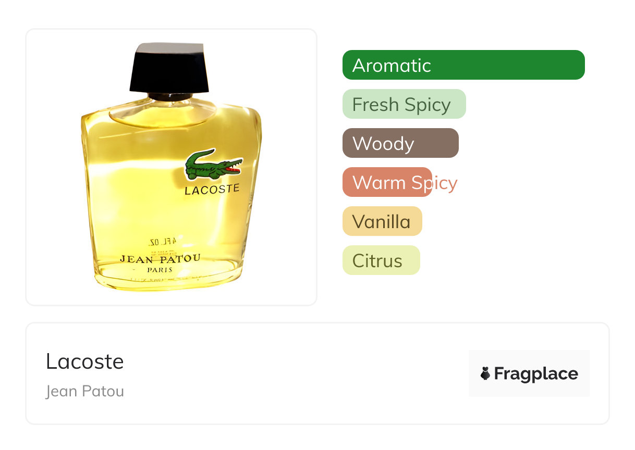Image resolution: width=635 pixels, height=450 pixels.
Task: Select the Woody accord bar
Action: tap(400, 143)
